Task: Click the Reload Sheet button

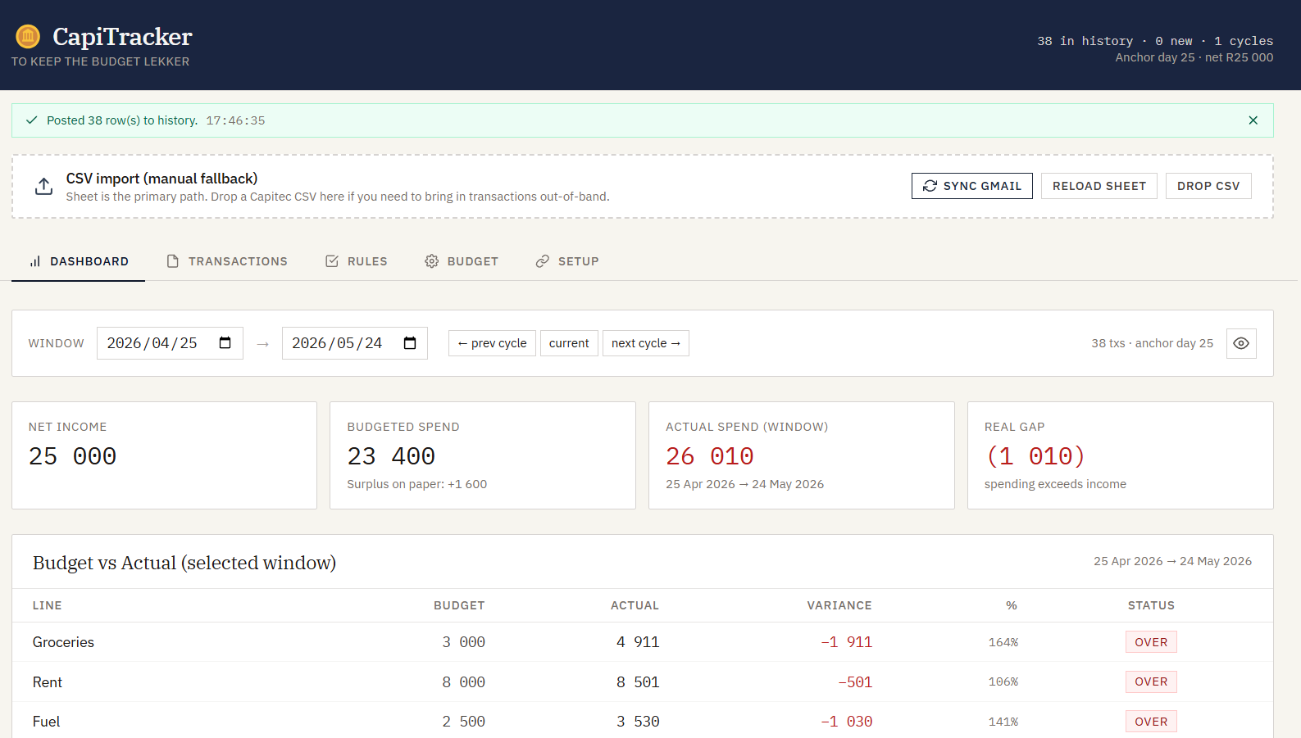Action: coord(1099,186)
